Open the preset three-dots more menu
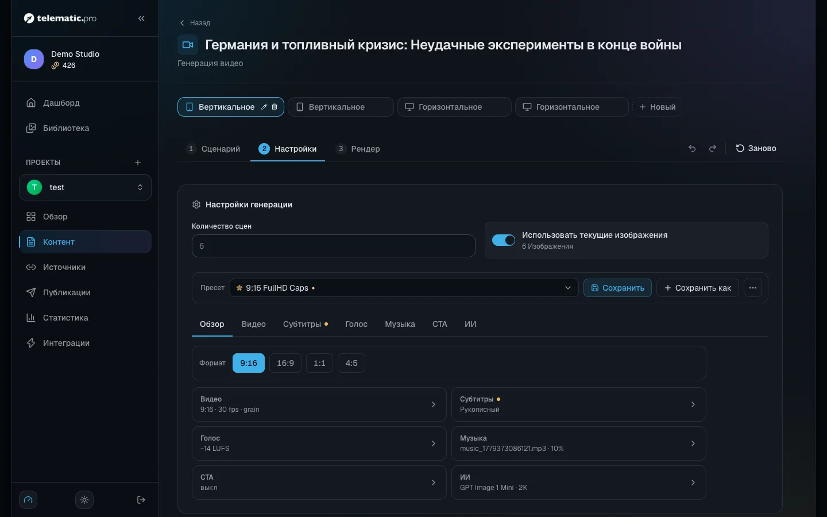The width and height of the screenshot is (827, 517). tap(753, 288)
